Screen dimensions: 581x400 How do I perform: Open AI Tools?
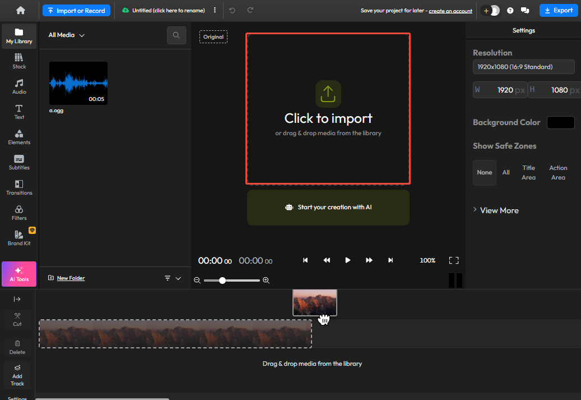point(18,274)
